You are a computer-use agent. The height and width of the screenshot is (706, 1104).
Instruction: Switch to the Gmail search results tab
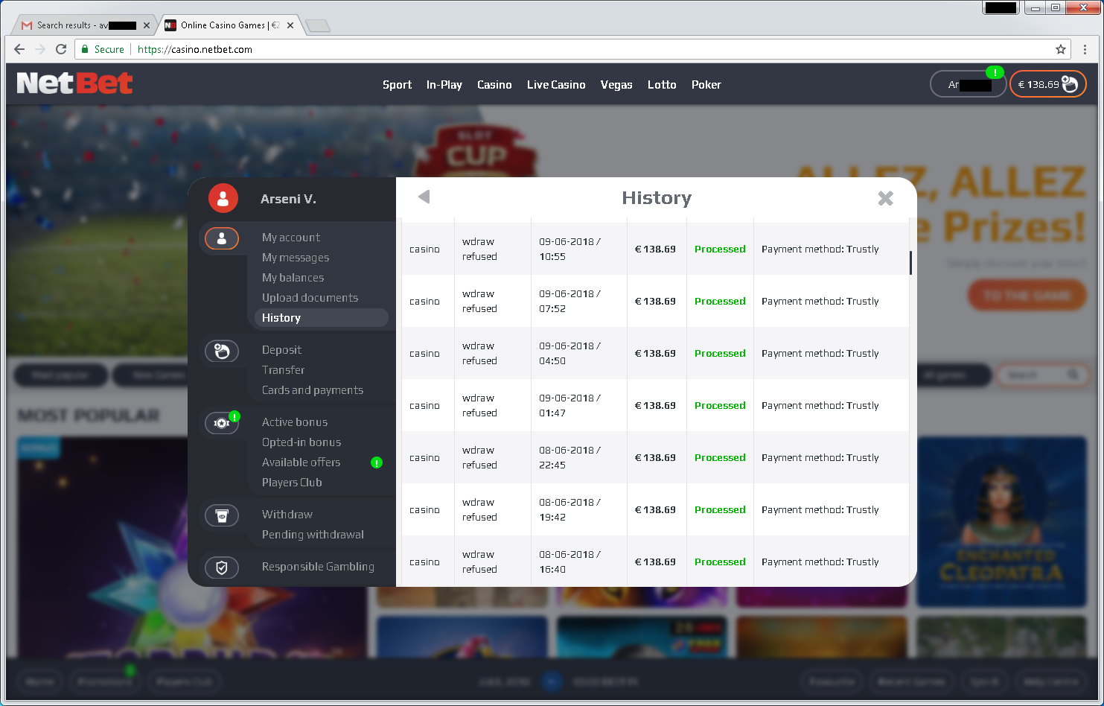point(82,25)
